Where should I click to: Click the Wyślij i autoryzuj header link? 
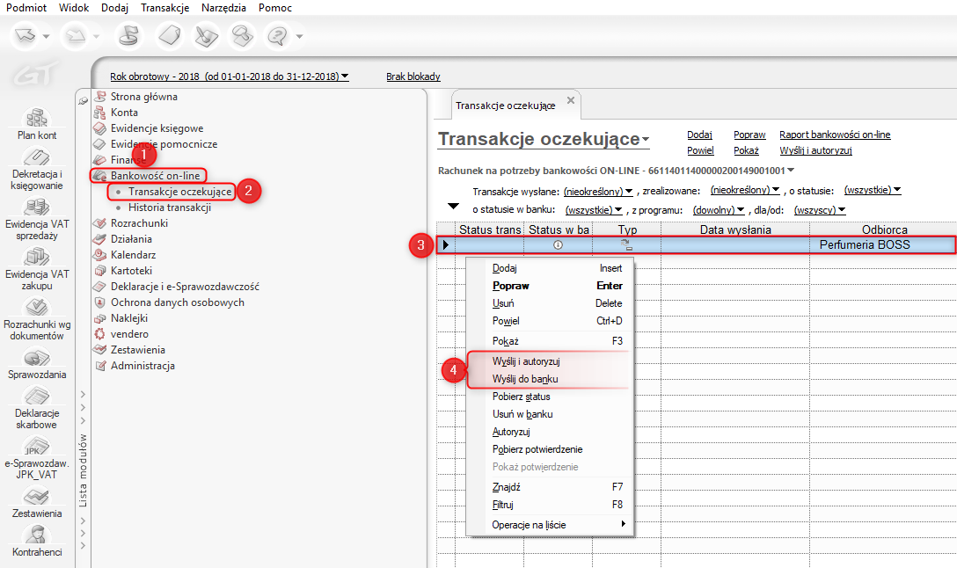tap(815, 150)
